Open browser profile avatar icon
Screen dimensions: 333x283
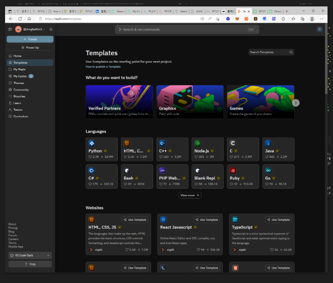pyautogui.click(x=312, y=19)
